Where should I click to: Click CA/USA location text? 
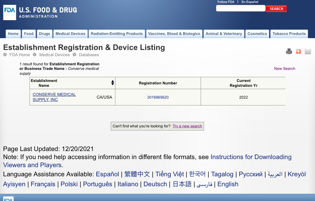pos(104,97)
